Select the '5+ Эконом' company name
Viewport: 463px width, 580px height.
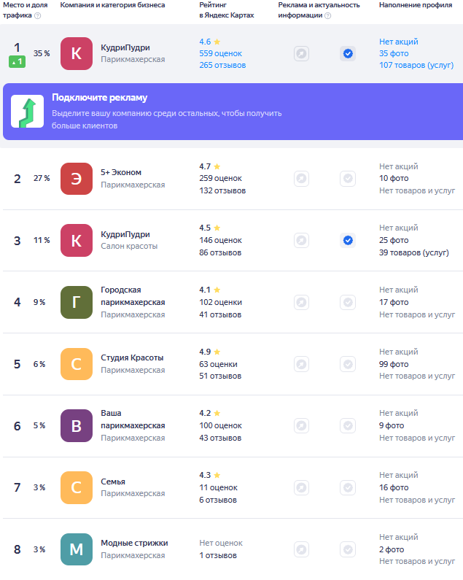coord(121,172)
